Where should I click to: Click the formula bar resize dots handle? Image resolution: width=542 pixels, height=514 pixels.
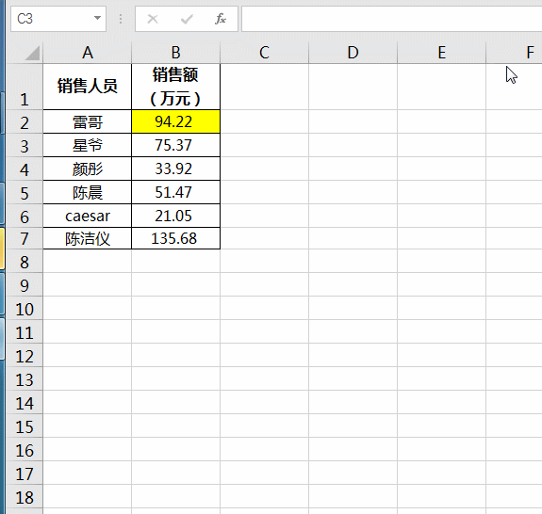click(121, 19)
